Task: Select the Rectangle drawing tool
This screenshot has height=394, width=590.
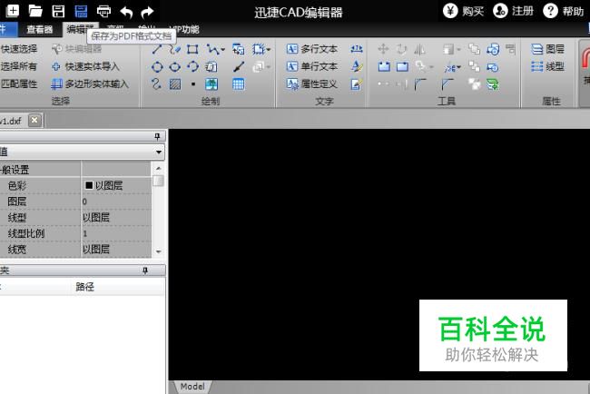Action: tap(192, 49)
